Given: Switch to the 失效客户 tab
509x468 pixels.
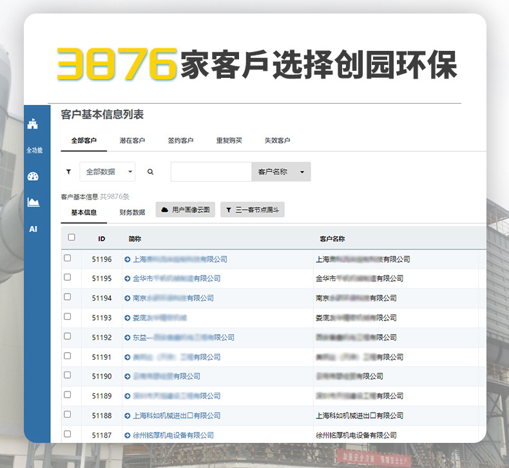Looking at the screenshot, I should pos(277,140).
